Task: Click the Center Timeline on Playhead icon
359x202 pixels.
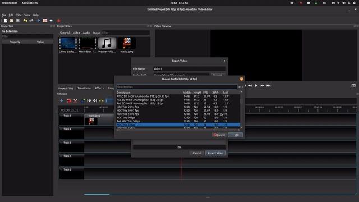Action: coord(101,101)
